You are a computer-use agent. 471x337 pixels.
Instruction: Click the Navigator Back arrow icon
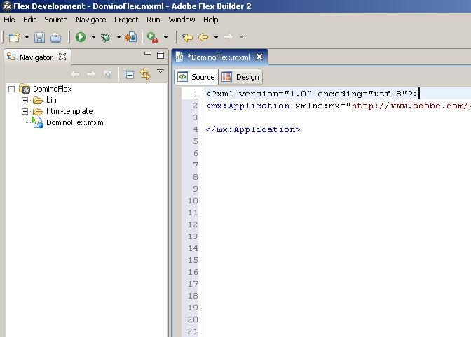click(75, 74)
